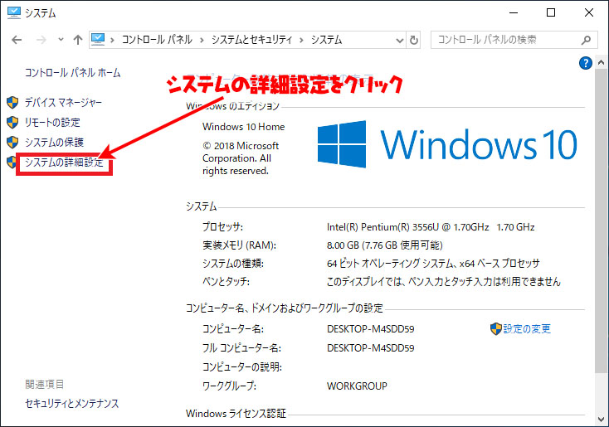The image size is (609, 427).
Task: Click scrollbar up arrow
Action: tap(601, 62)
